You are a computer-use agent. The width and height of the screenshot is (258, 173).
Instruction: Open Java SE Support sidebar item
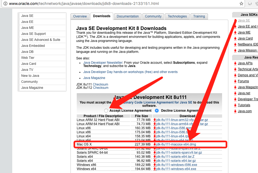[x=42, y=34]
